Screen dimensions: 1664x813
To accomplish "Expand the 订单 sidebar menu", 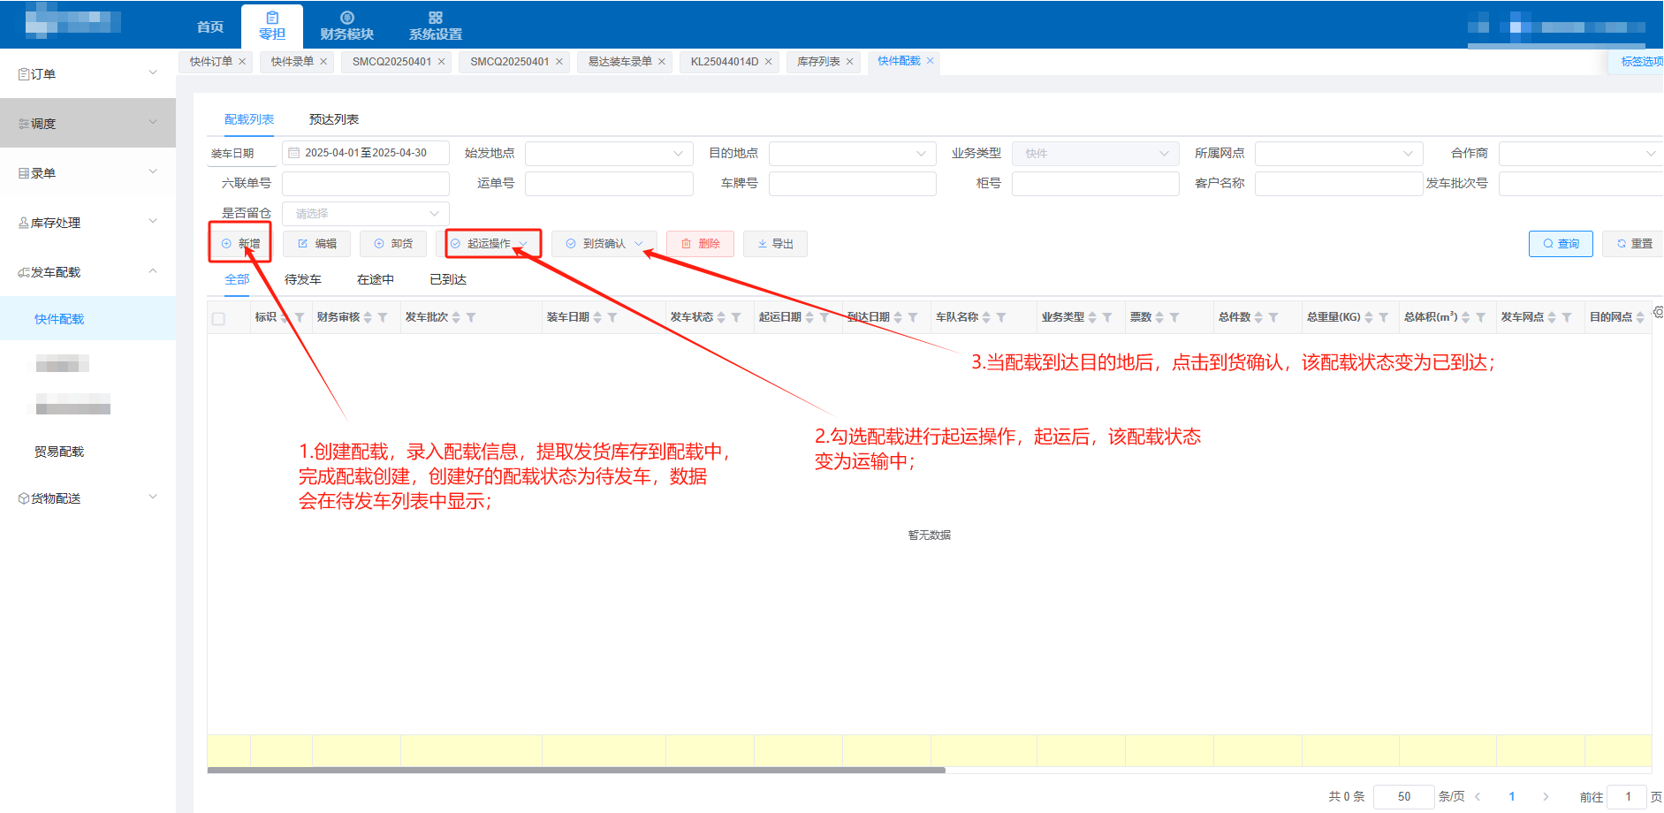I will [87, 74].
